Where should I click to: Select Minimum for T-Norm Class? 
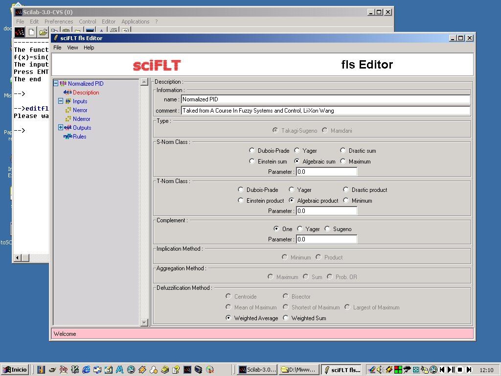[x=346, y=201]
